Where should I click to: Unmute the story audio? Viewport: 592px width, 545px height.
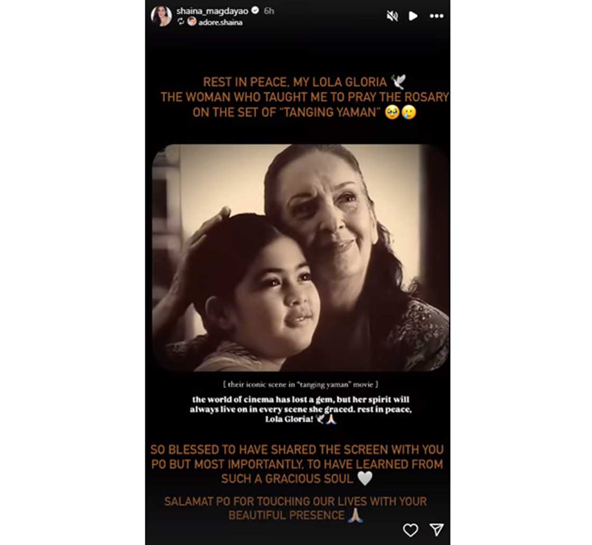[x=392, y=16]
